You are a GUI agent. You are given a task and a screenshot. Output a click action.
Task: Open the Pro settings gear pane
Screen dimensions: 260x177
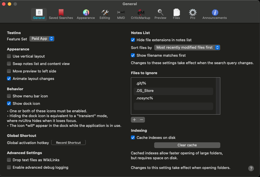[192, 14]
